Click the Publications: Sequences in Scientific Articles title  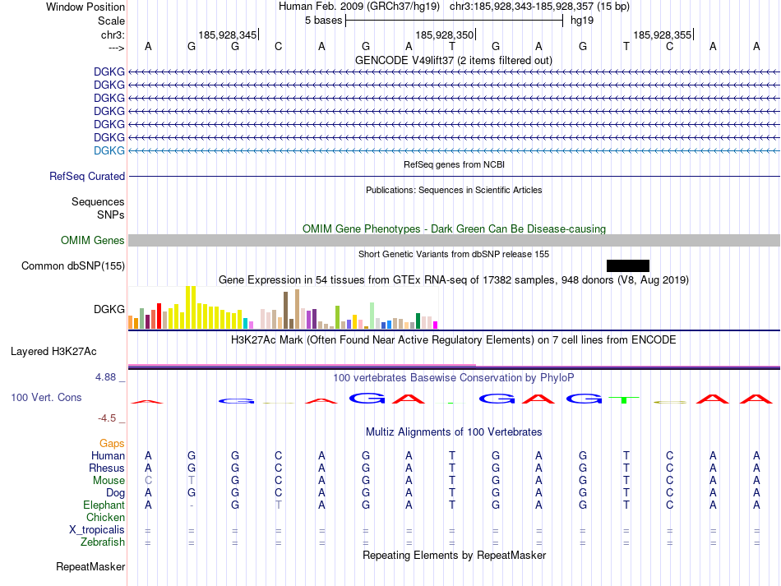click(454, 190)
